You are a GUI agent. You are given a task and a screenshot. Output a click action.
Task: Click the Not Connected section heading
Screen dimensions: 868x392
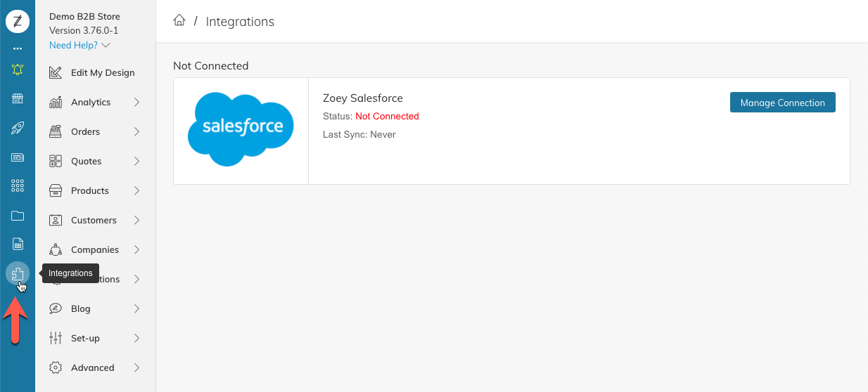pos(210,65)
